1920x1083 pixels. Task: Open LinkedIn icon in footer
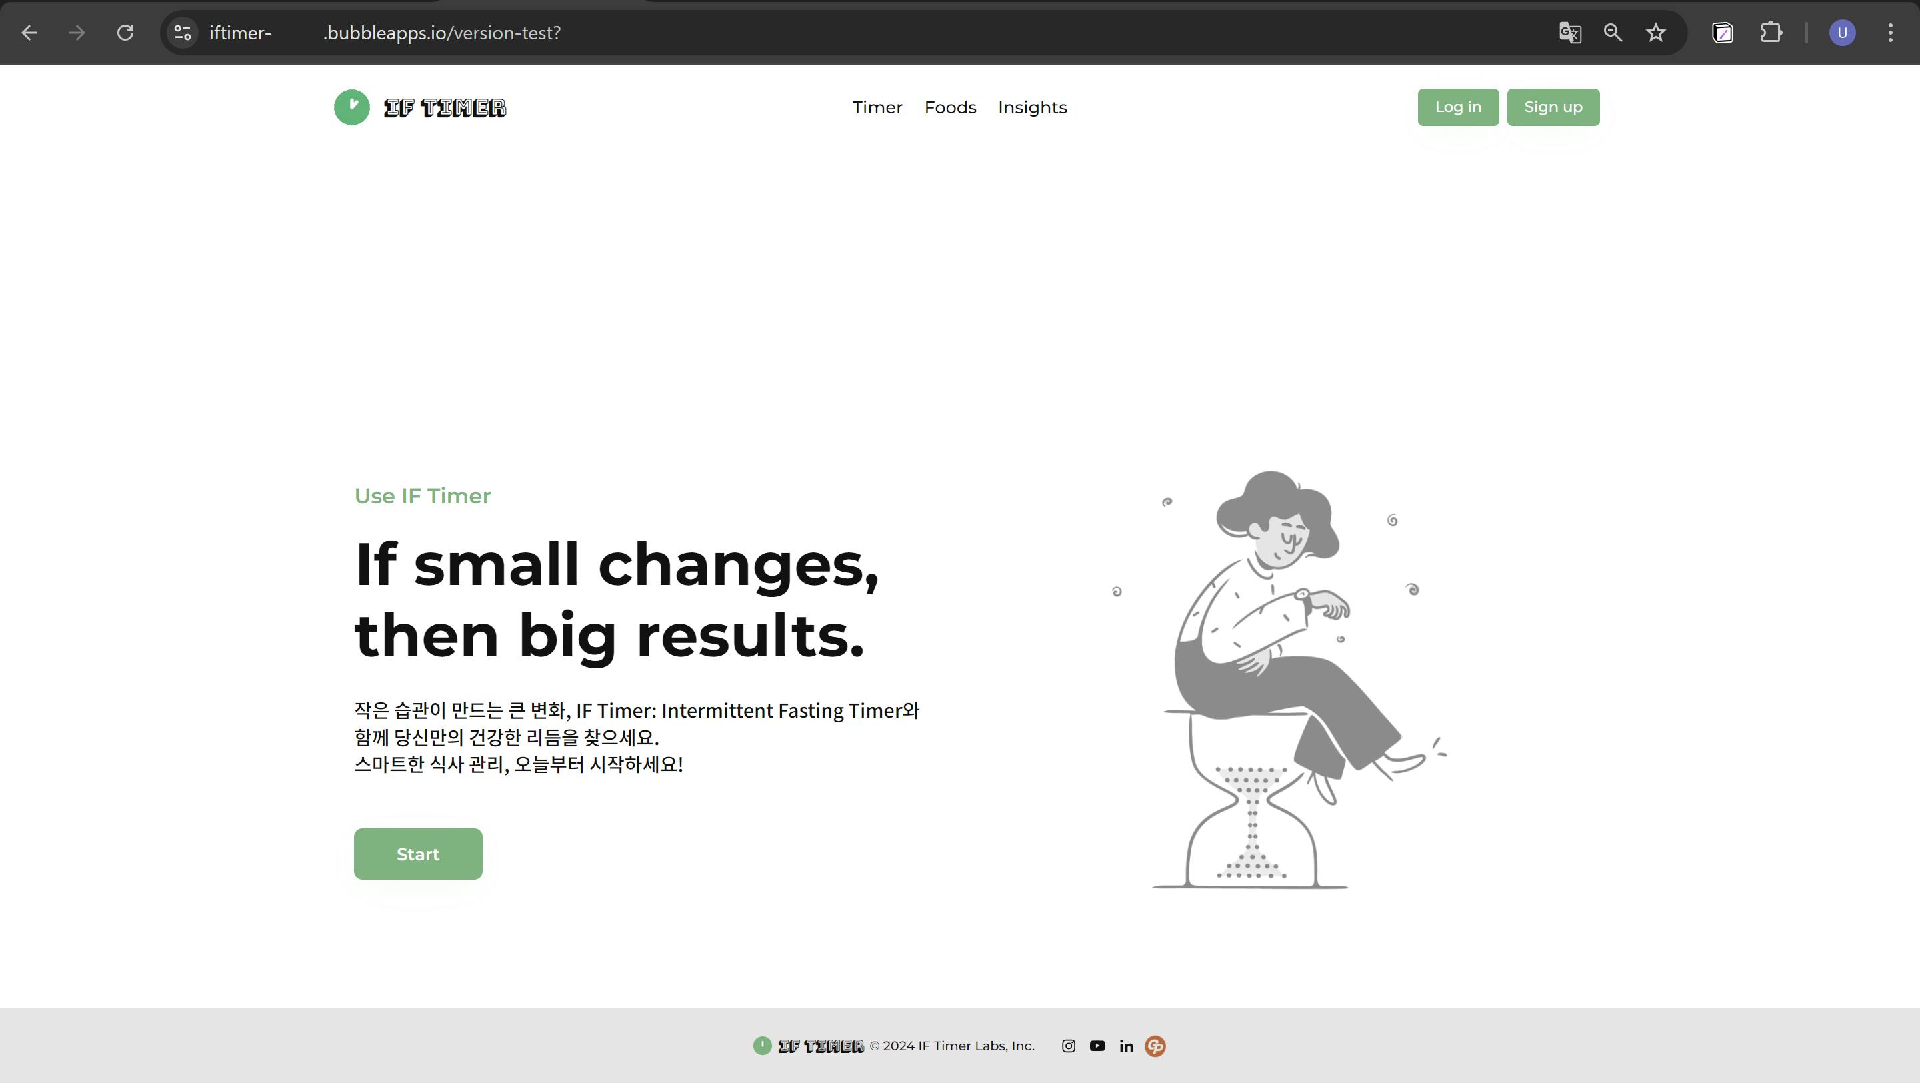1126,1046
